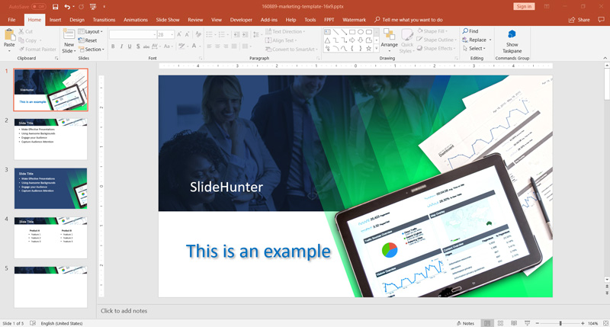Show the Taskpane add-in
The width and height of the screenshot is (610, 327).
tap(512, 42)
